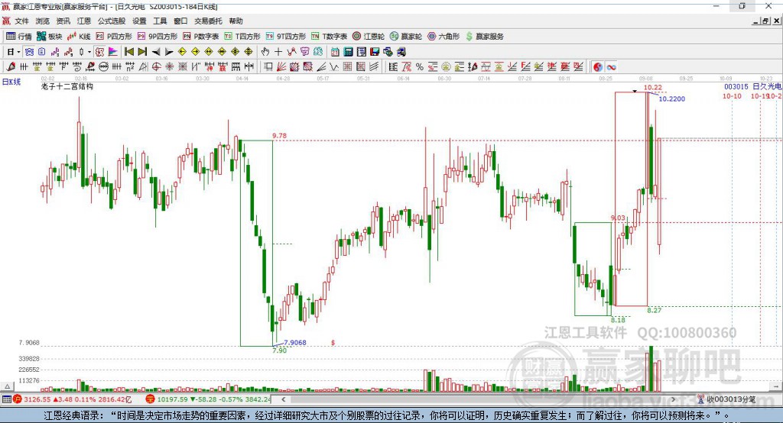Viewport: 783px width, 423px height.
Task: Toggle the infinity loop button
Action: (x=611, y=67)
